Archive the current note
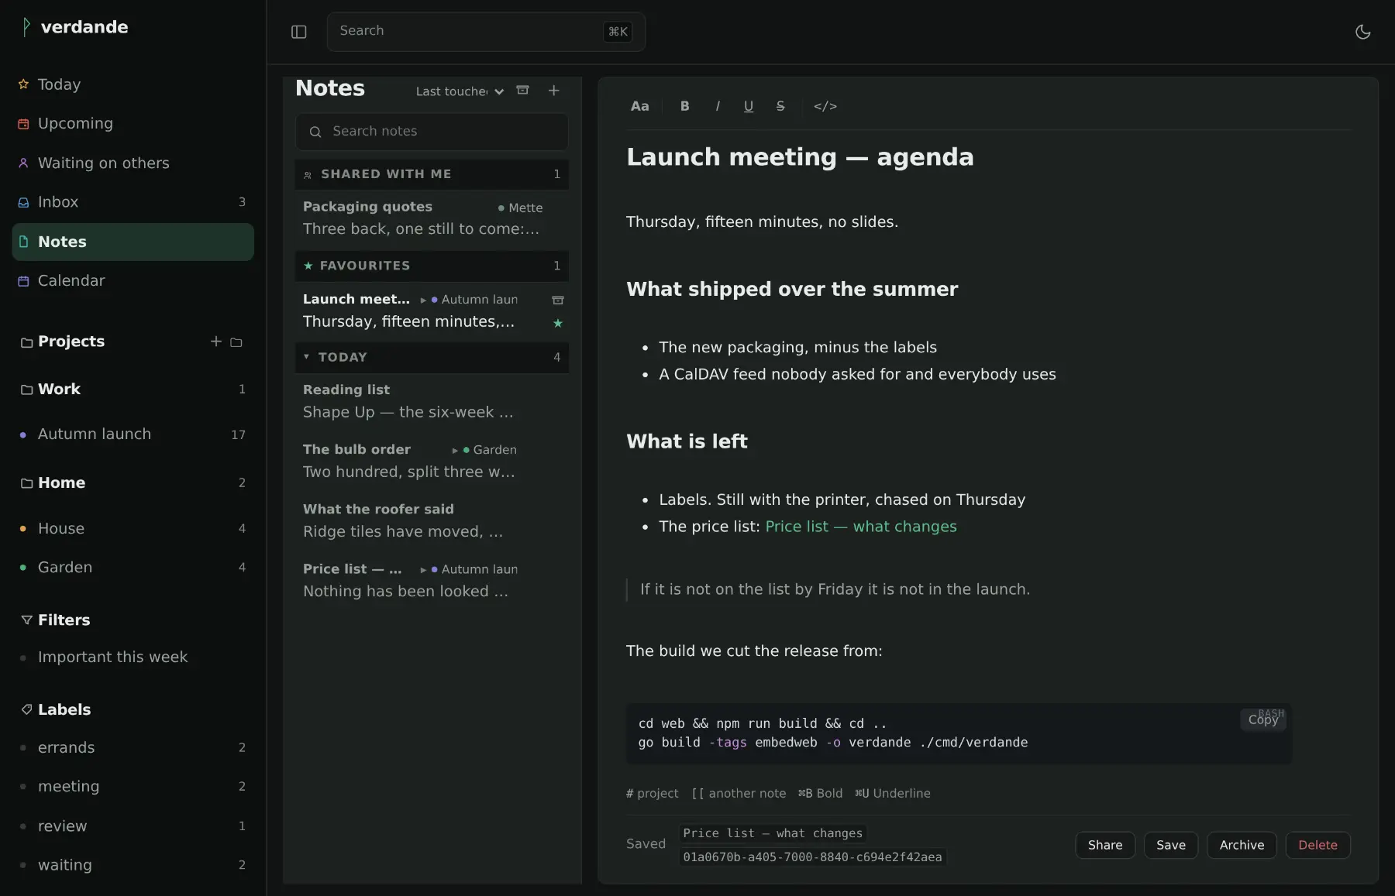The image size is (1395, 896). click(1242, 845)
